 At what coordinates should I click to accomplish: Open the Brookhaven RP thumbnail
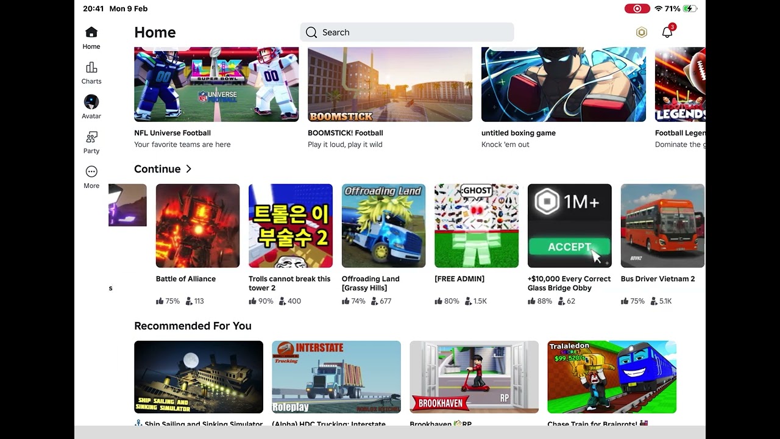coord(474,377)
